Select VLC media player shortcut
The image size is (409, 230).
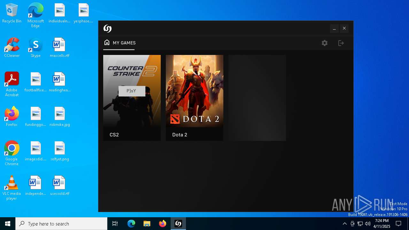[x=12, y=188]
